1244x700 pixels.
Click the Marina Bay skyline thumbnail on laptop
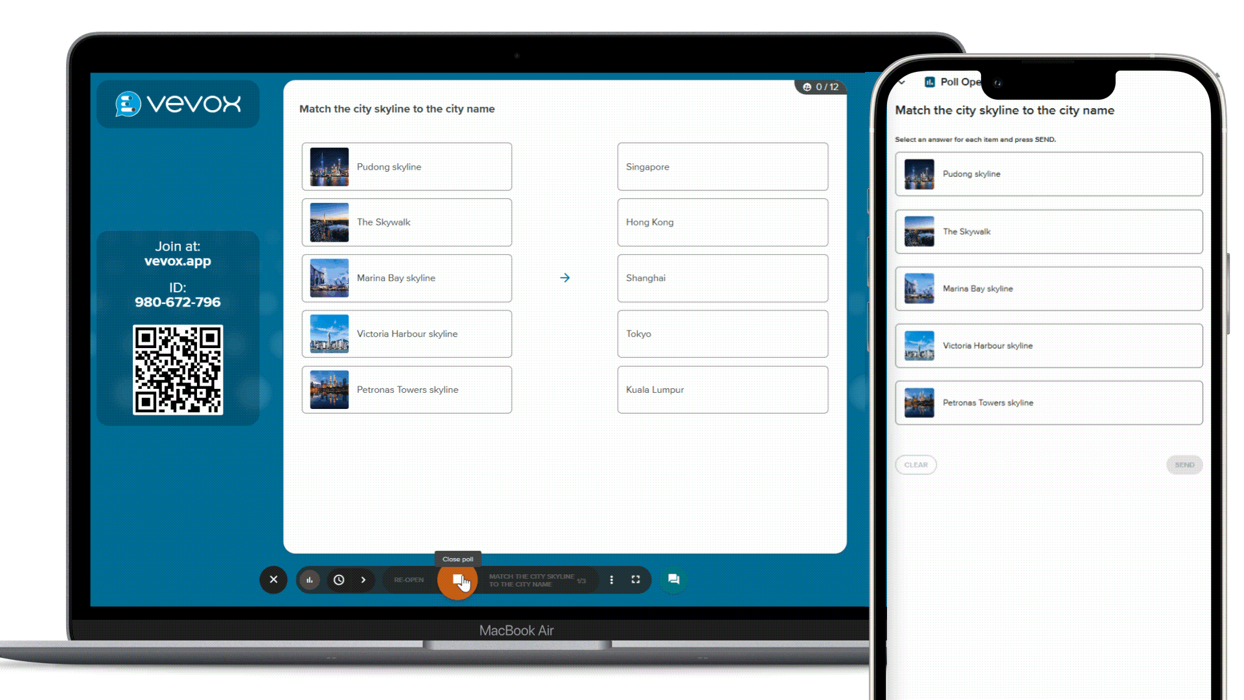[329, 278]
